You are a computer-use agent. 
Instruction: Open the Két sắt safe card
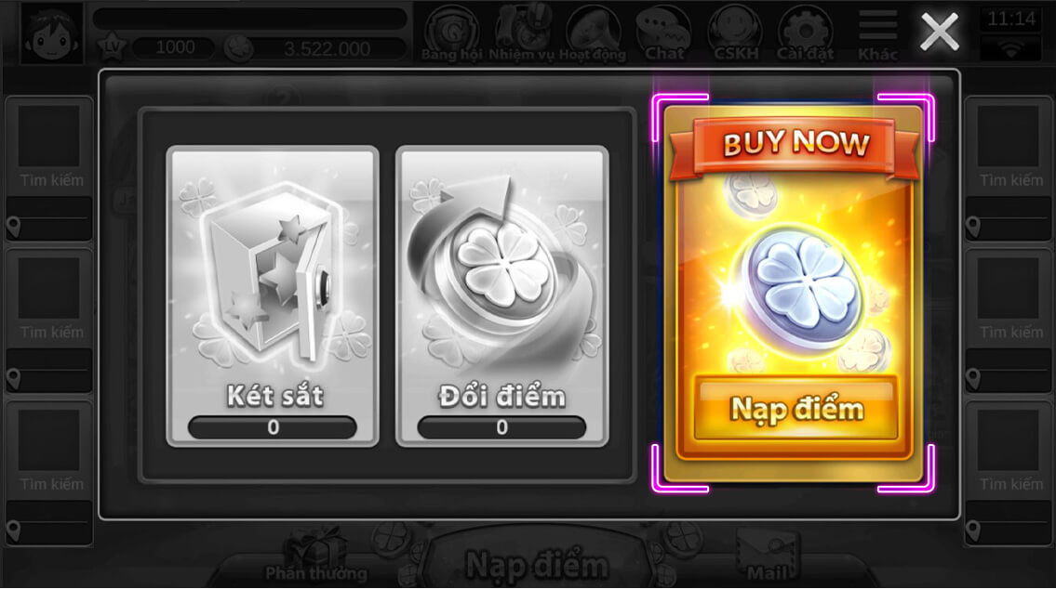point(273,296)
